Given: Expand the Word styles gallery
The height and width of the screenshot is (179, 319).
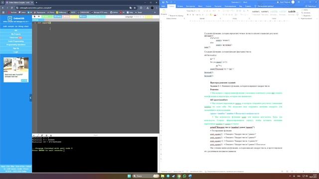Looking at the screenshot, I should coord(298,15).
